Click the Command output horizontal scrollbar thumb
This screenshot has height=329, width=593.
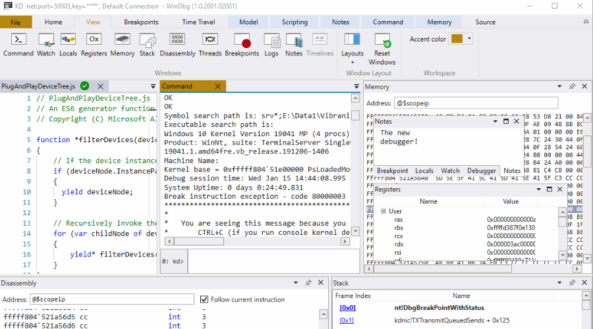(x=199, y=241)
